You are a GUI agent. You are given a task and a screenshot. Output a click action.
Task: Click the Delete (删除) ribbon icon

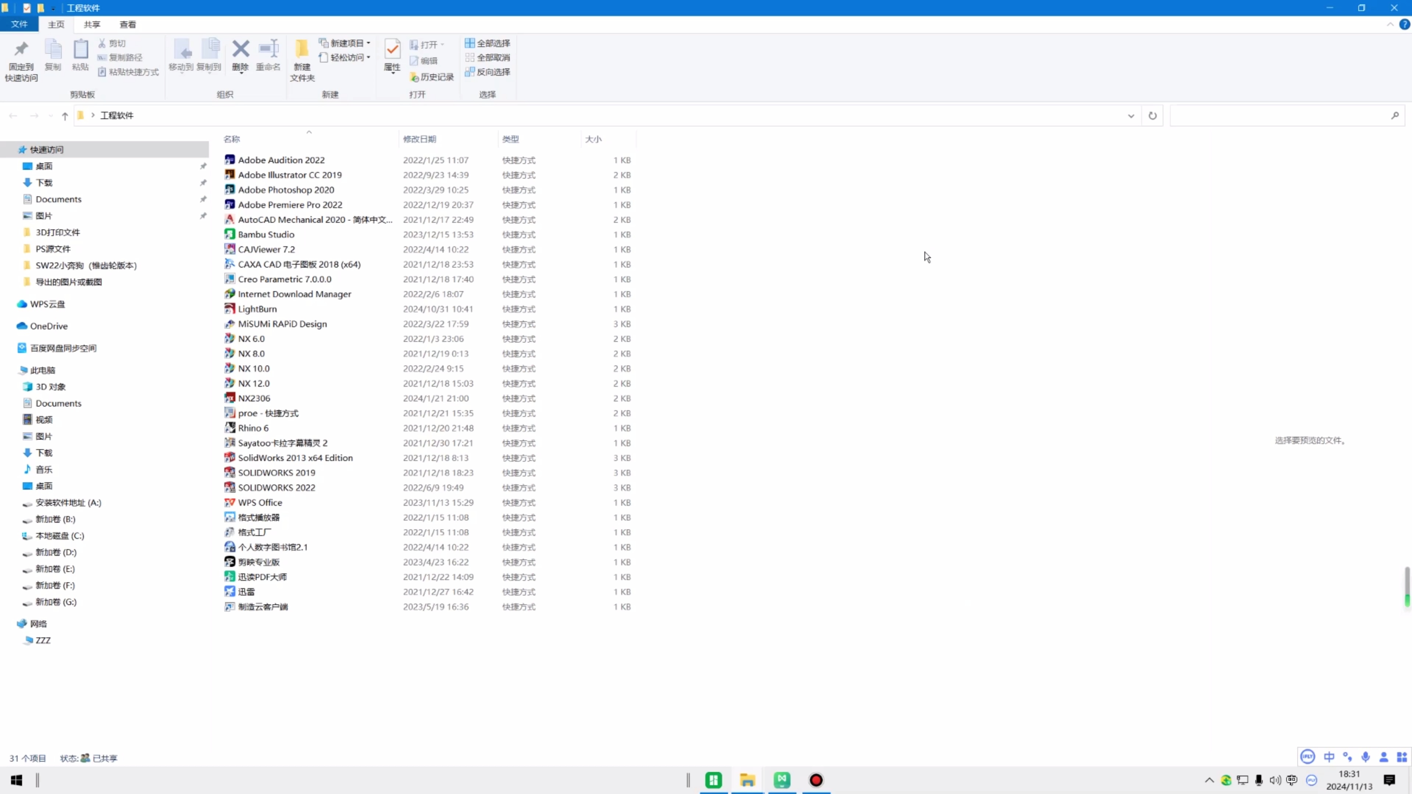point(240,55)
